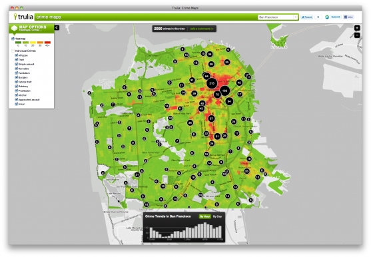
Task: Switch crime trends to By Day
Action: pyautogui.click(x=217, y=216)
